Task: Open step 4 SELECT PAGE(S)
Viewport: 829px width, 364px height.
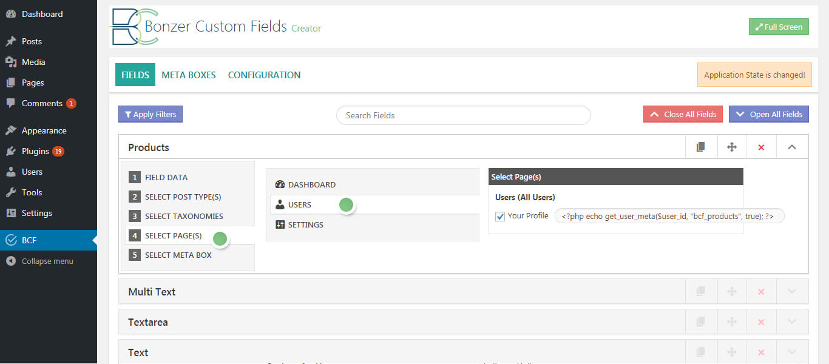Action: (x=189, y=235)
